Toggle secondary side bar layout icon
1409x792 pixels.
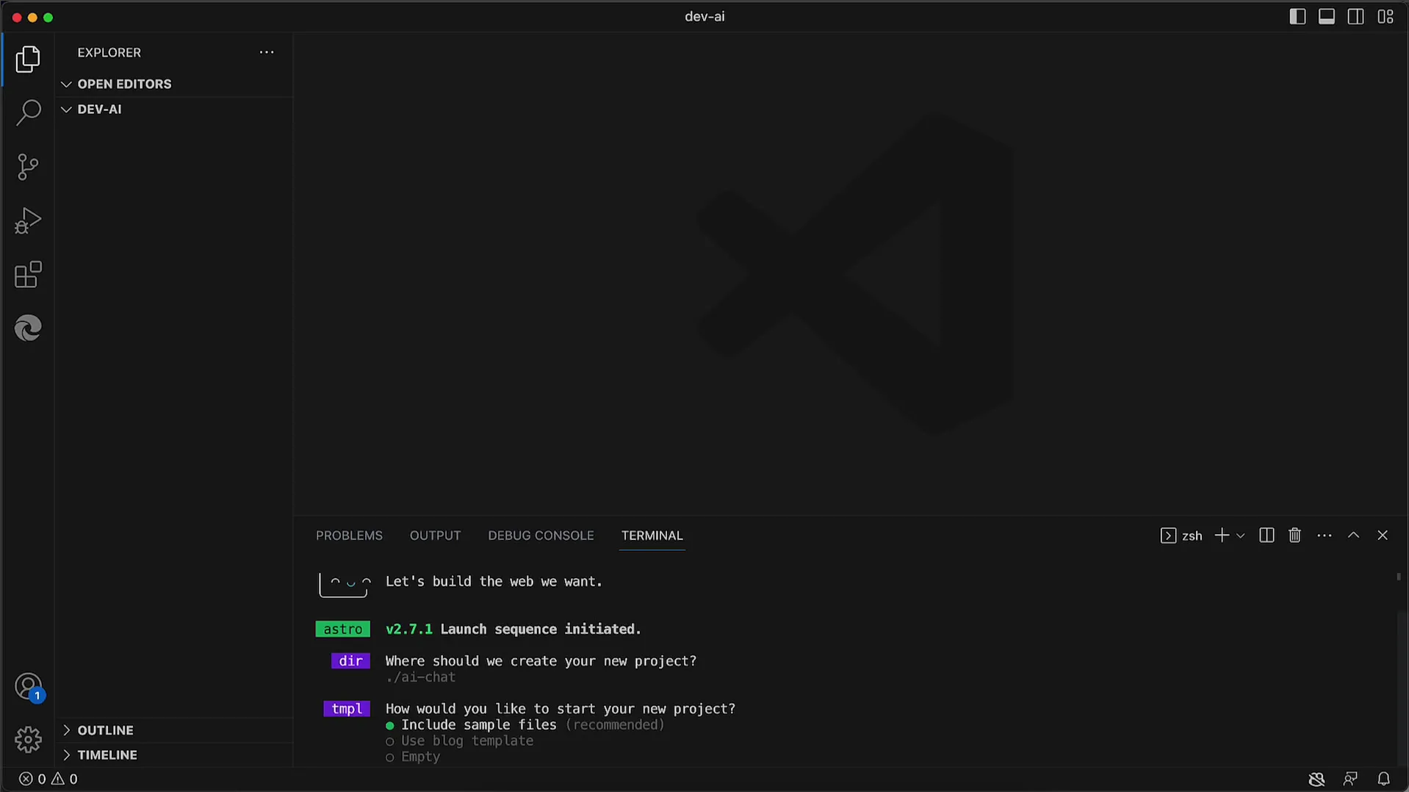click(x=1356, y=17)
